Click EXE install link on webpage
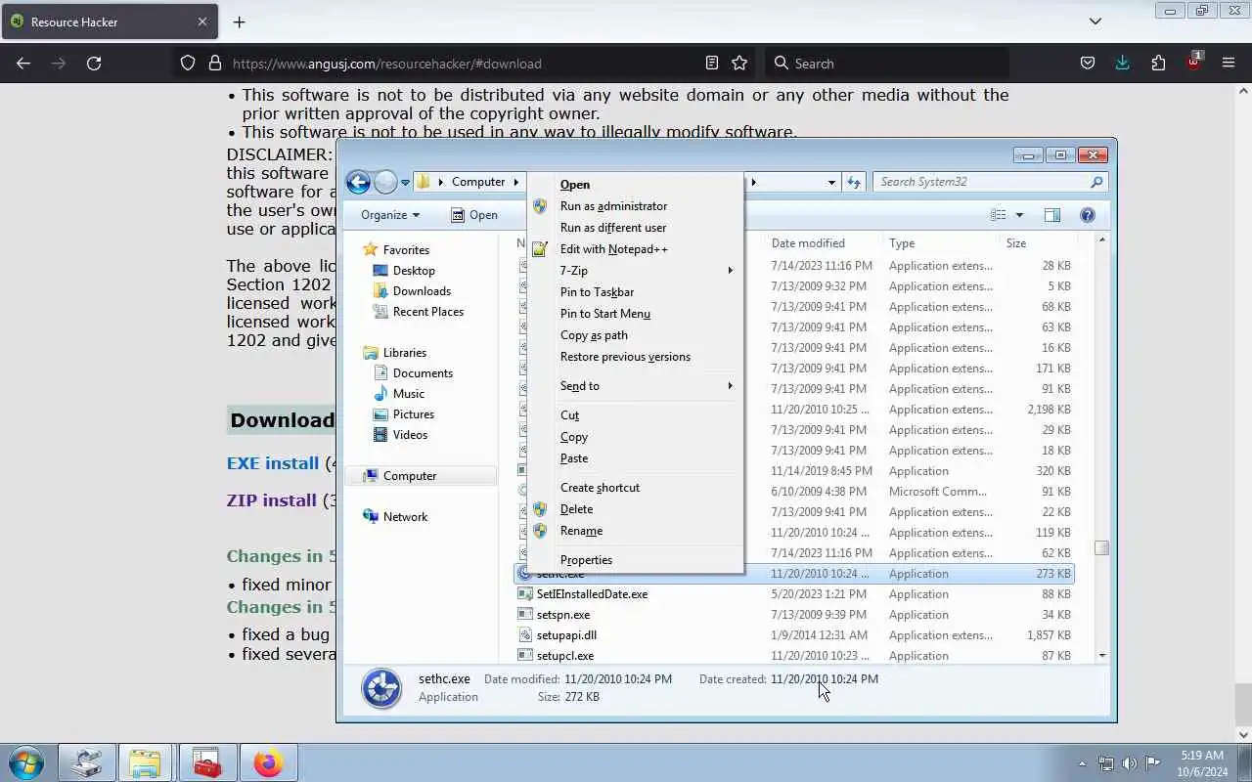This screenshot has width=1252, height=782. pyautogui.click(x=273, y=463)
